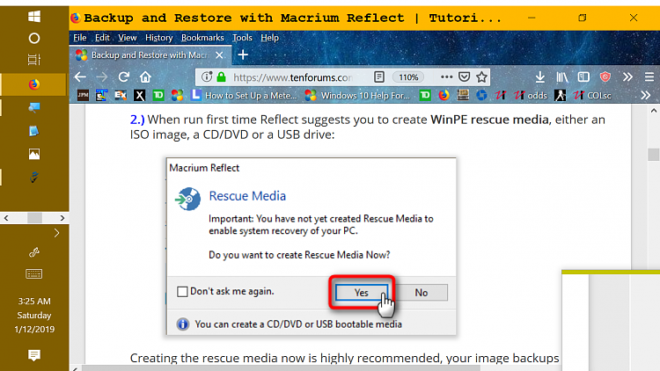Open the 'odds' bookmark

(x=531, y=96)
